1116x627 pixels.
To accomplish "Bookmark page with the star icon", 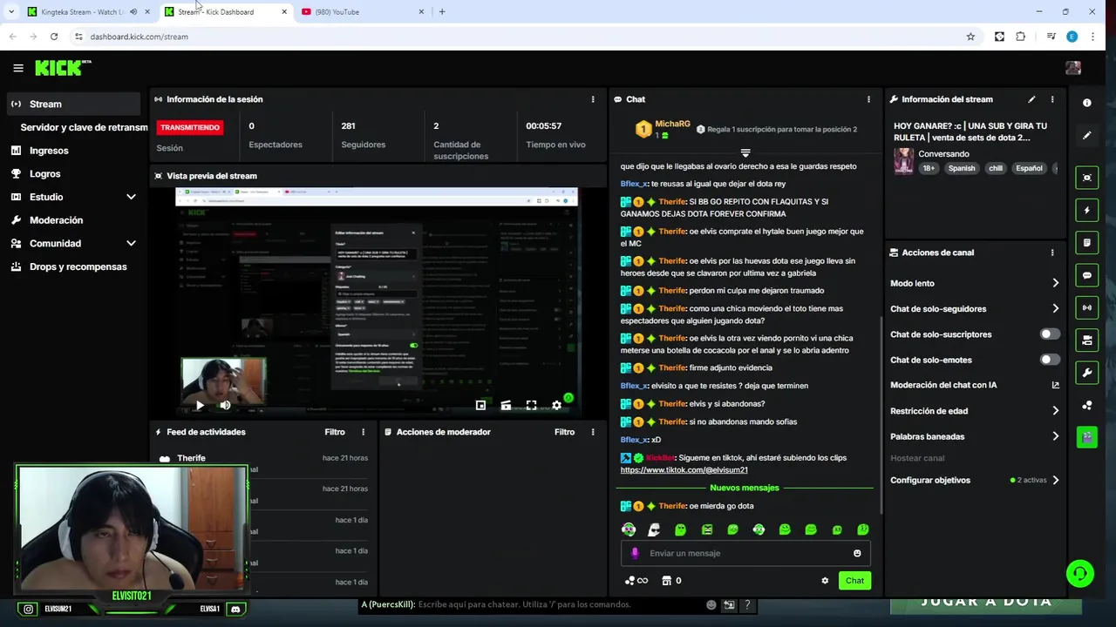I will pos(970,37).
